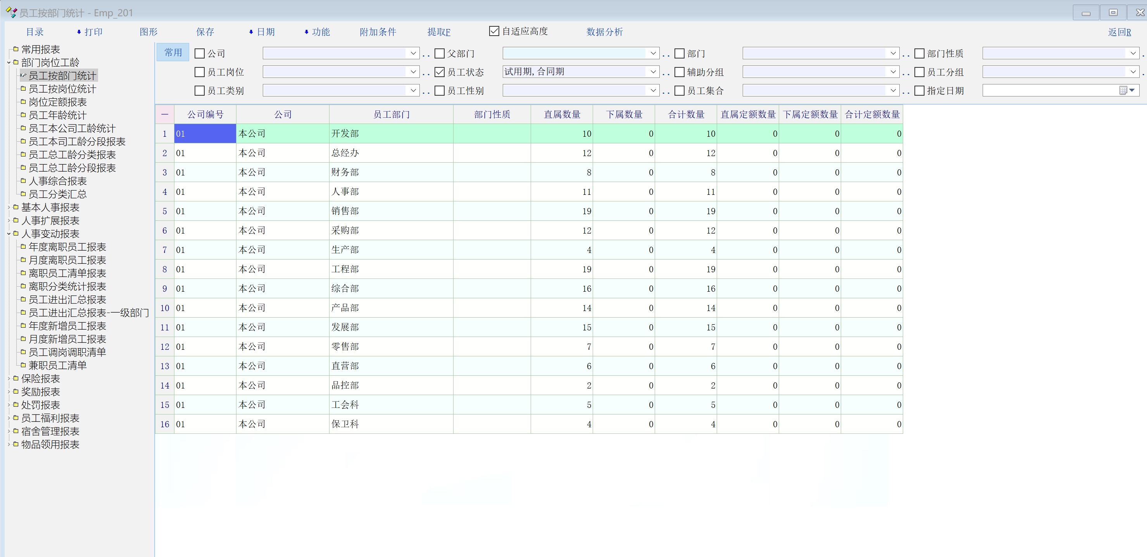
Task: Click folder icon beside 物品领用报表
Action: coord(16,444)
